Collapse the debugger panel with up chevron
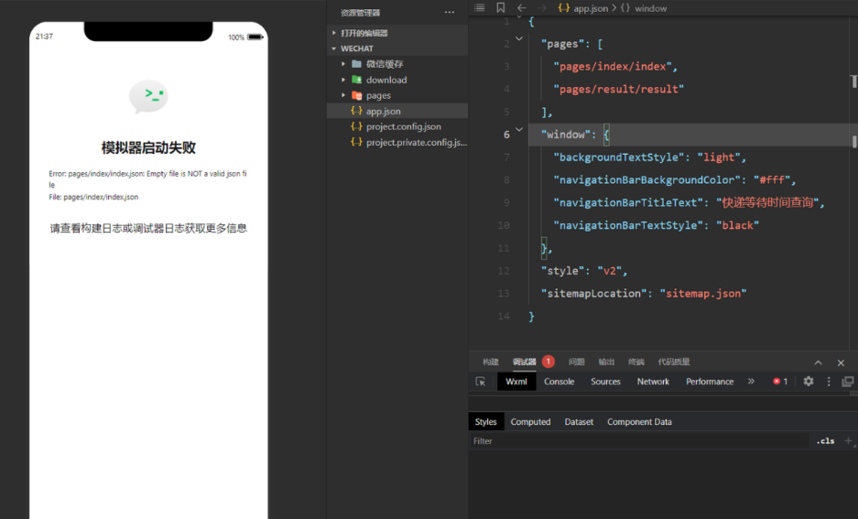Image resolution: width=858 pixels, height=519 pixels. [818, 362]
